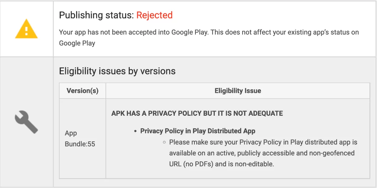
Task: Click the 'Bundle:55' text in version cell
Action: (80, 144)
